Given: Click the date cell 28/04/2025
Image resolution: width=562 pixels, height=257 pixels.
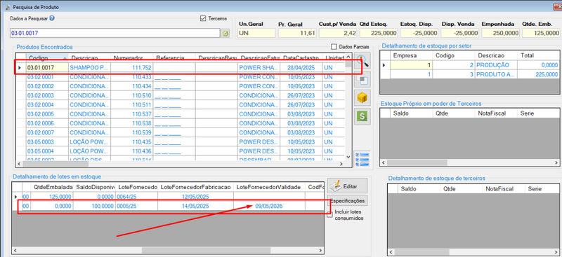Looking at the screenshot, I should coord(301,67).
